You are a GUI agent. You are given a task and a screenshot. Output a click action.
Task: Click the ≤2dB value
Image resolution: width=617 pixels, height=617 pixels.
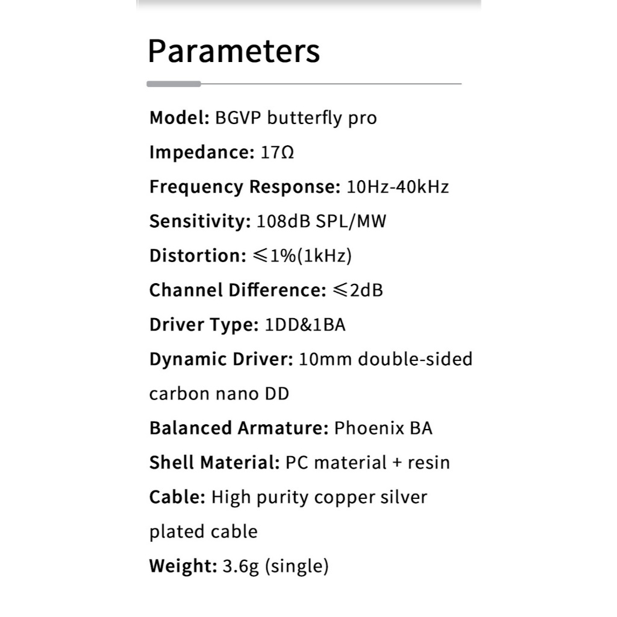tap(357, 290)
